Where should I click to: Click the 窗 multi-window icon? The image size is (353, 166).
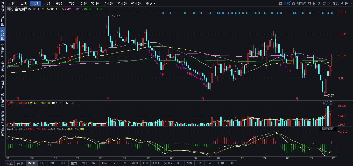pyautogui.click(x=324, y=3)
